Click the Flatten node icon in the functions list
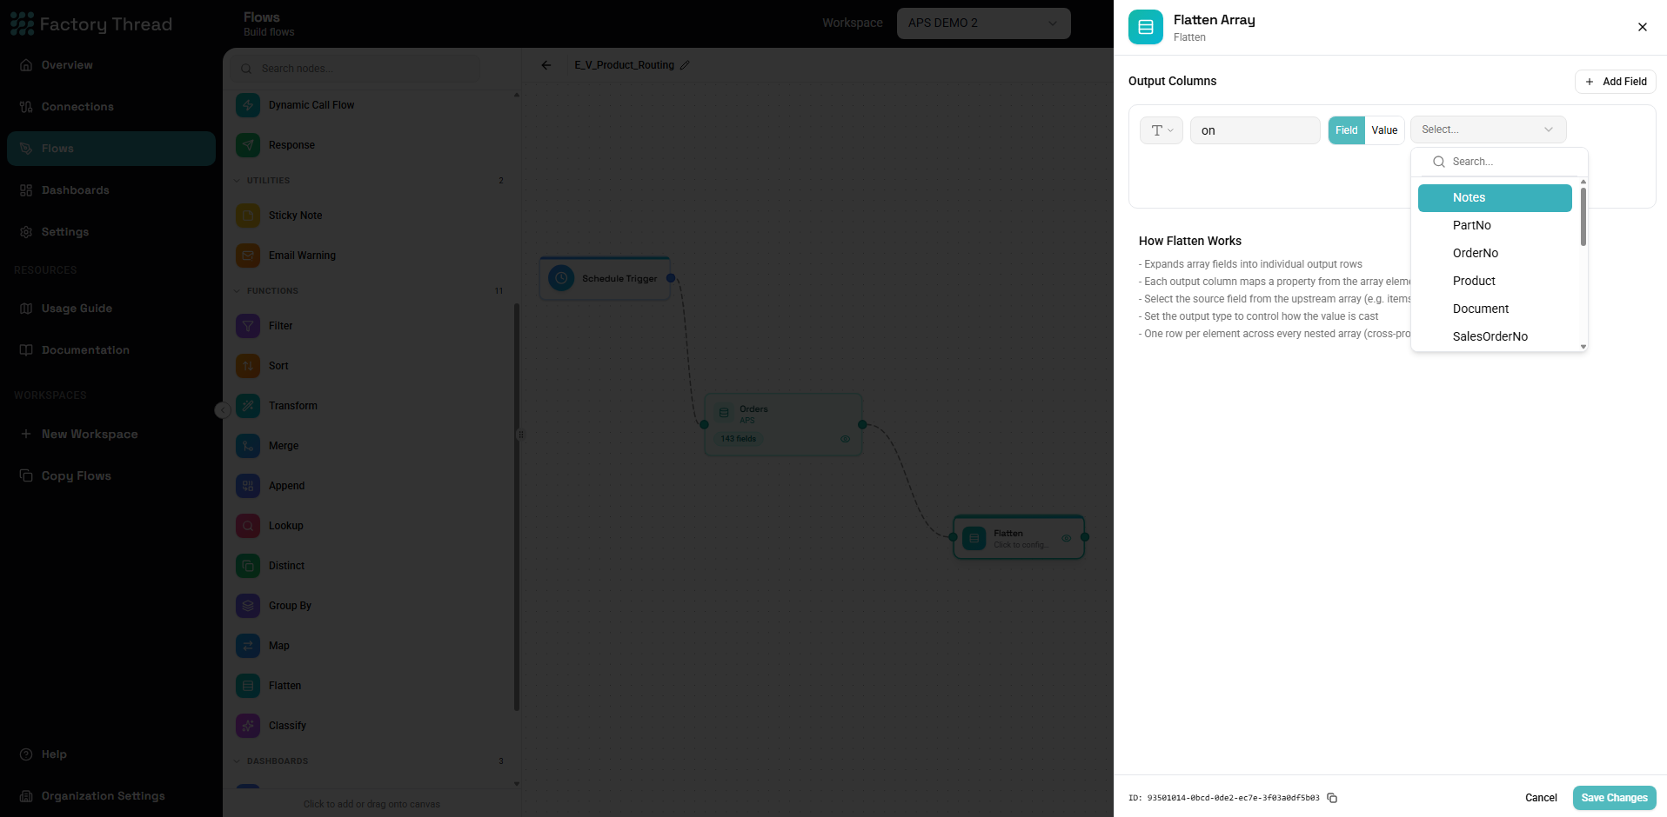1667x817 pixels. click(248, 686)
